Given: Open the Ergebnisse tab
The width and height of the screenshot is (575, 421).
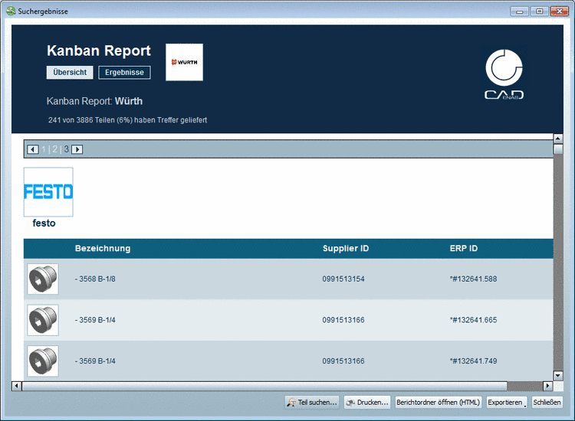Looking at the screenshot, I should point(124,73).
